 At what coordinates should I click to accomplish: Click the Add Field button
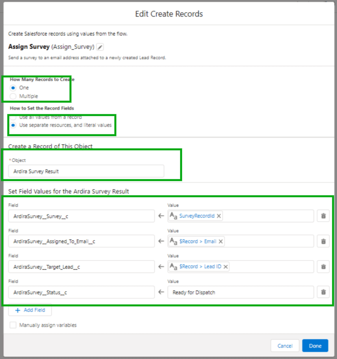[x=30, y=310]
